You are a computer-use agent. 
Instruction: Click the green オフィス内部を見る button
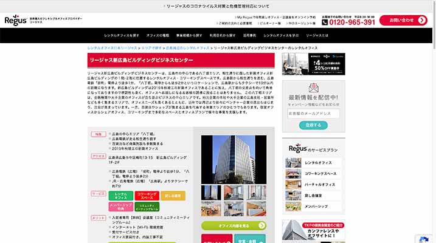[234, 226]
